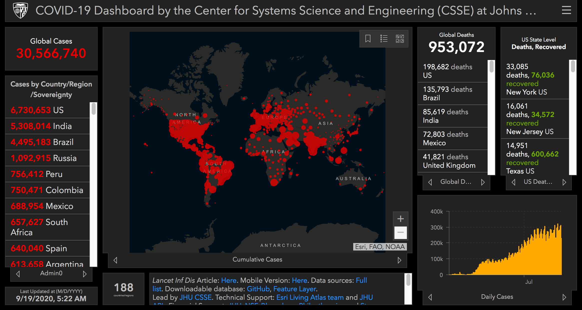The width and height of the screenshot is (582, 310).
Task: Click the Feature Layer link
Action: click(295, 289)
